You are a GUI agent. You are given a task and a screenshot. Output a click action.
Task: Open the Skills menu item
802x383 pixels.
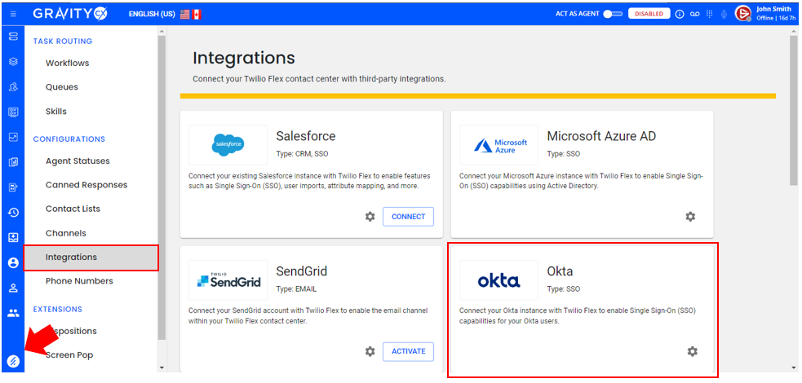click(x=55, y=112)
